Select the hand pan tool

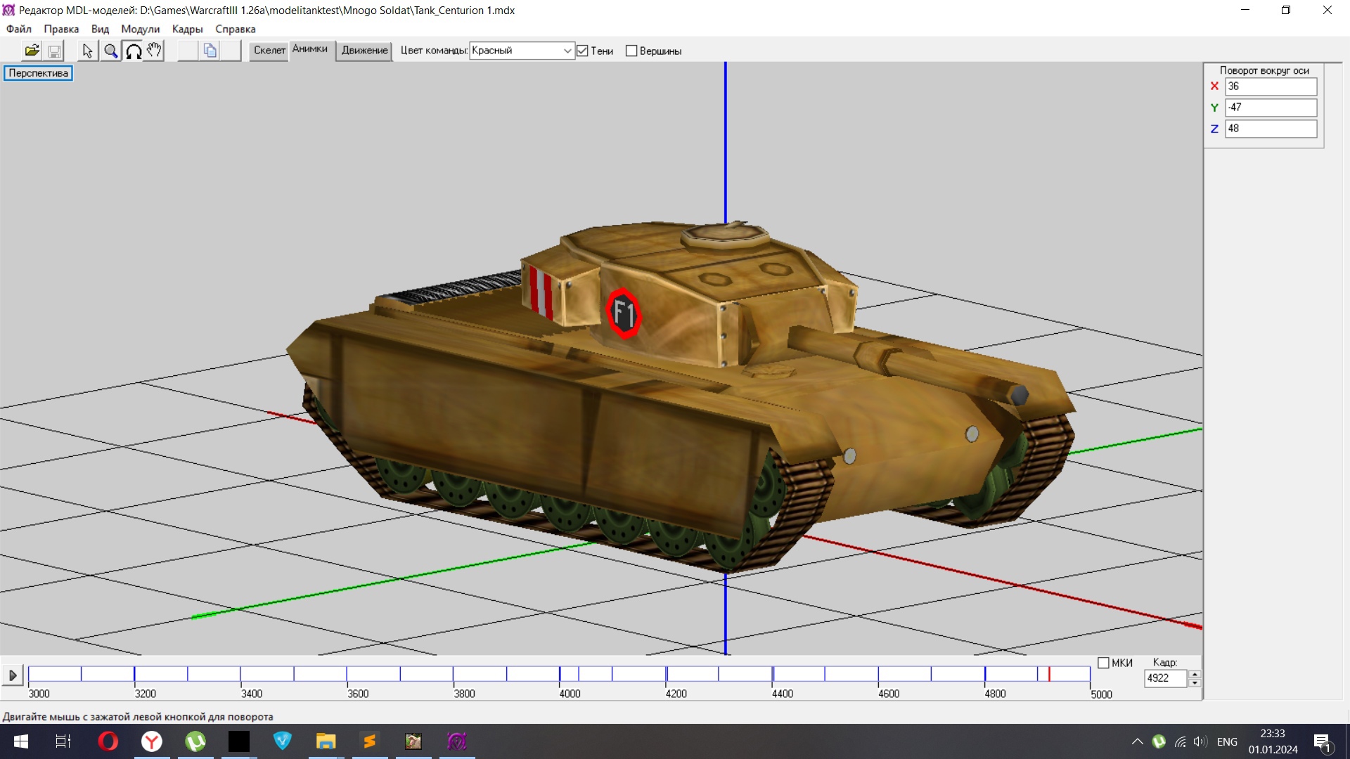pos(154,51)
